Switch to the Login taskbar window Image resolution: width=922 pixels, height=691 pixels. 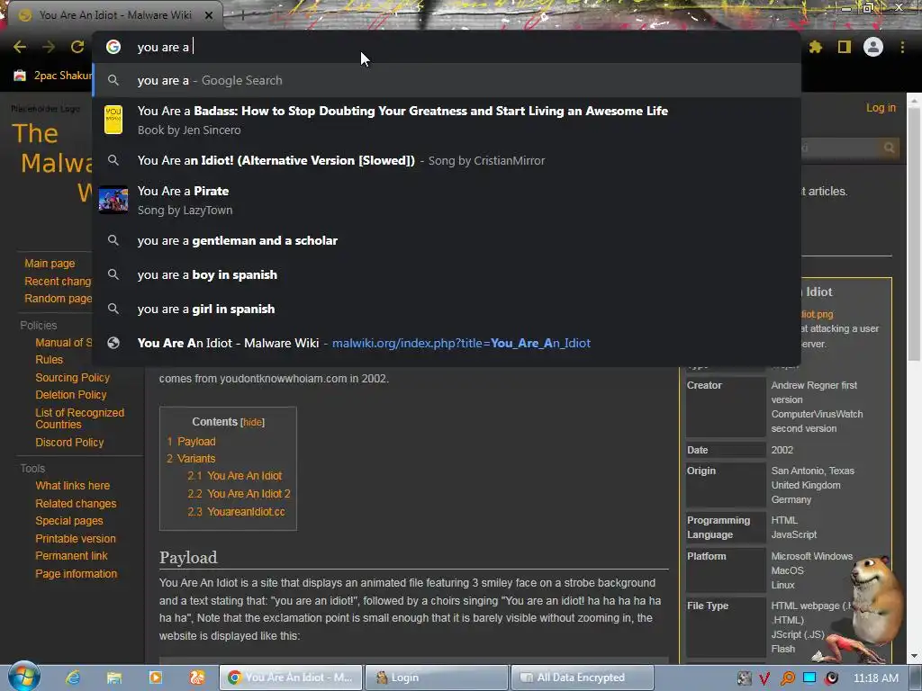coord(437,678)
